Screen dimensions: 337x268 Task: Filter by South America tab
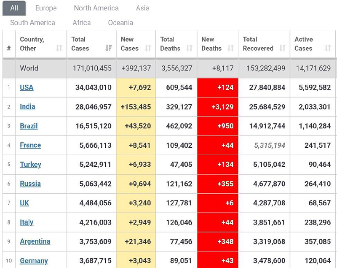click(32, 23)
